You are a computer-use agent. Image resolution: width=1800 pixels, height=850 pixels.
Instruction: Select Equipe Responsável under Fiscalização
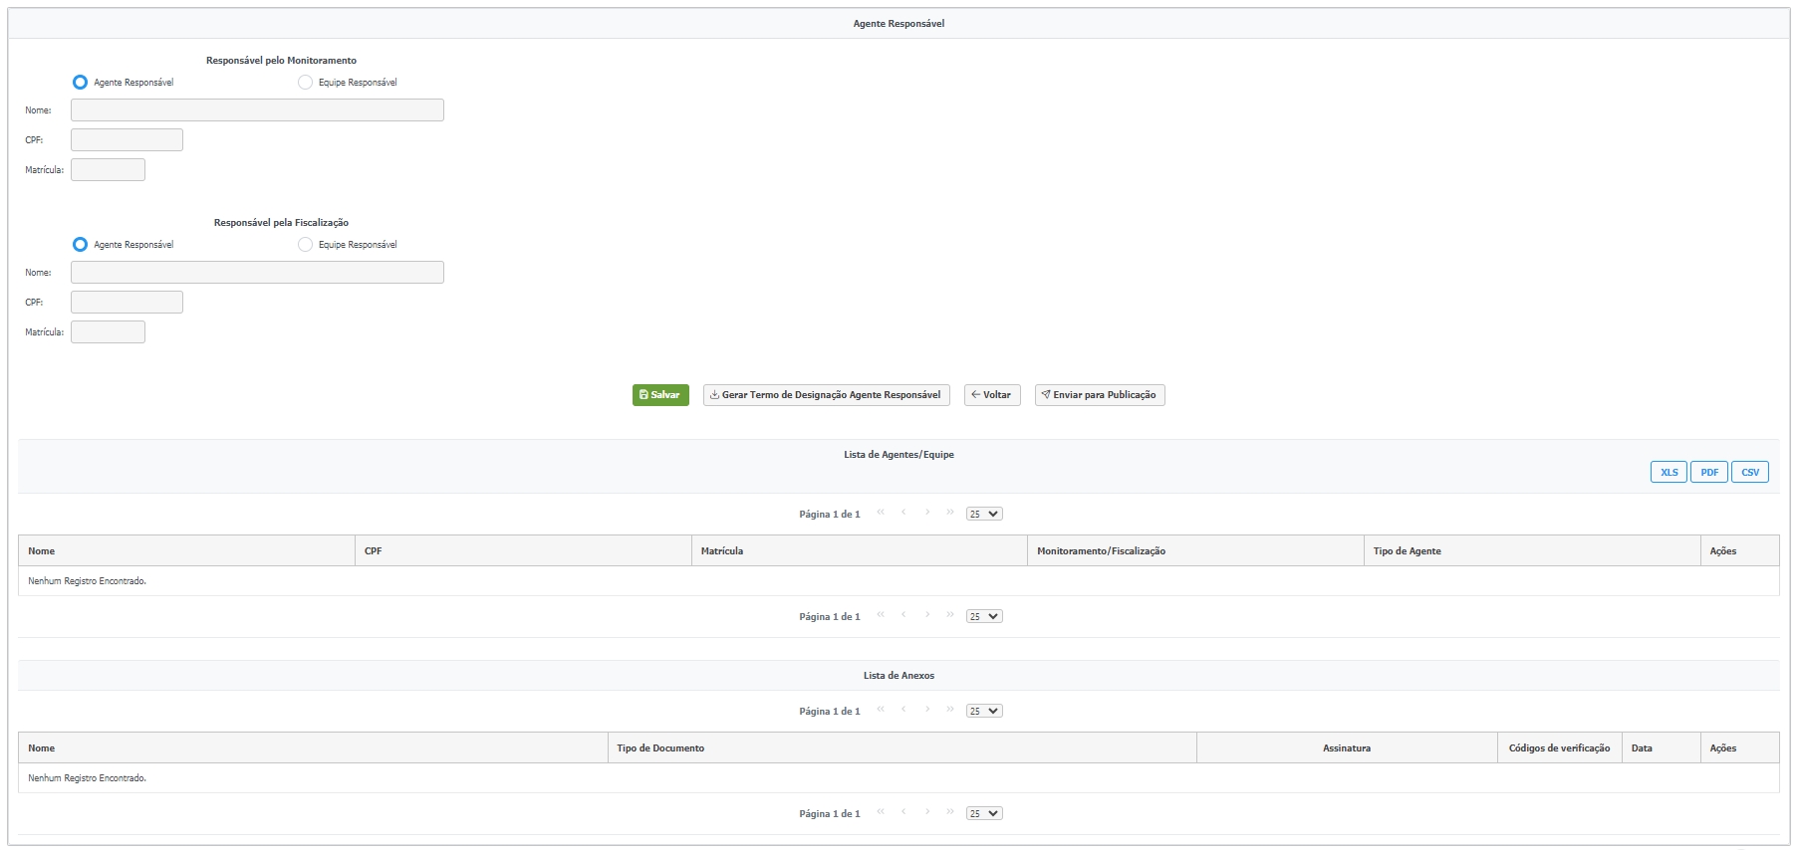point(305,245)
